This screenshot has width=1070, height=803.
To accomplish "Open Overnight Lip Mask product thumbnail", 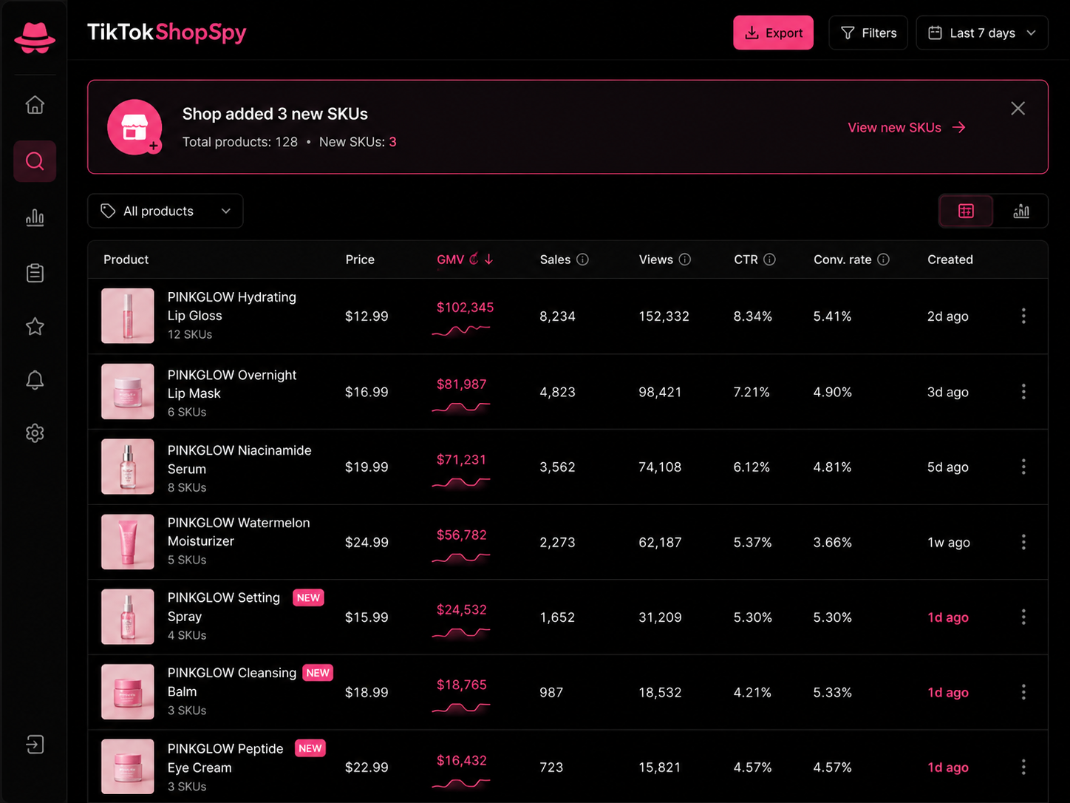I will (x=128, y=391).
